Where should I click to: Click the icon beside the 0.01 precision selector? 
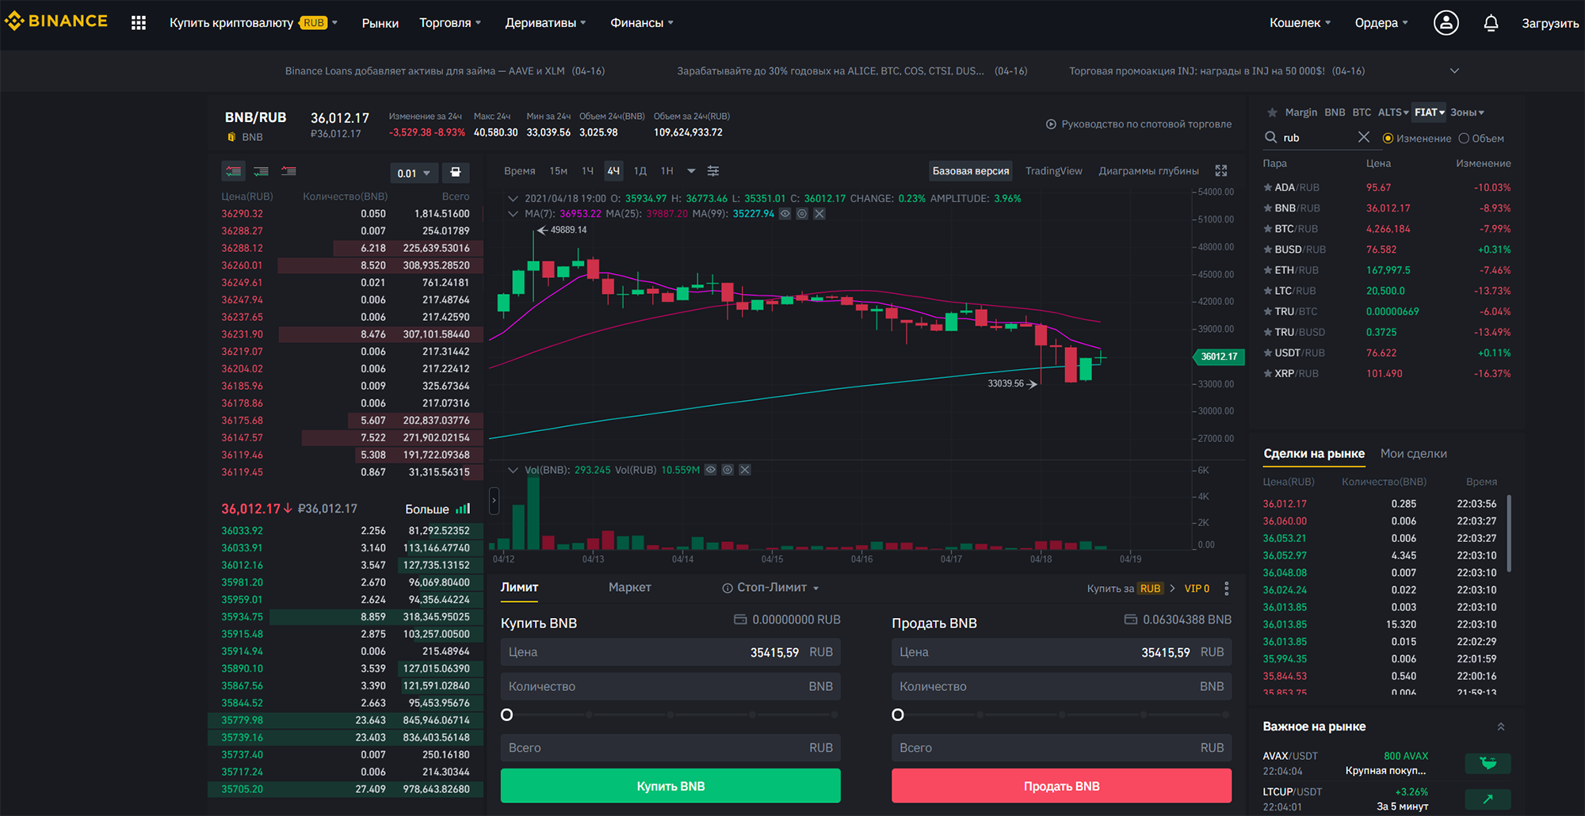[456, 172]
